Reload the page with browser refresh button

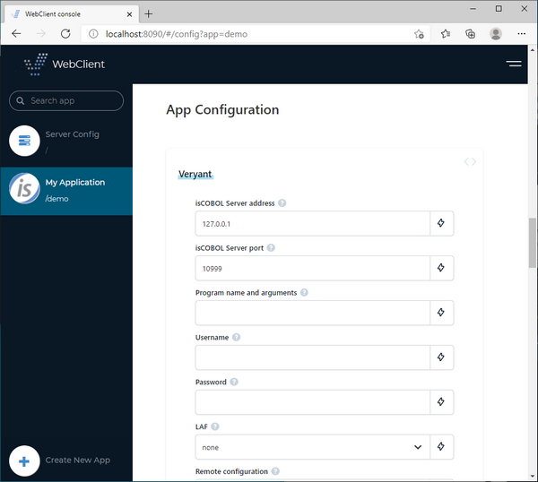pos(65,33)
